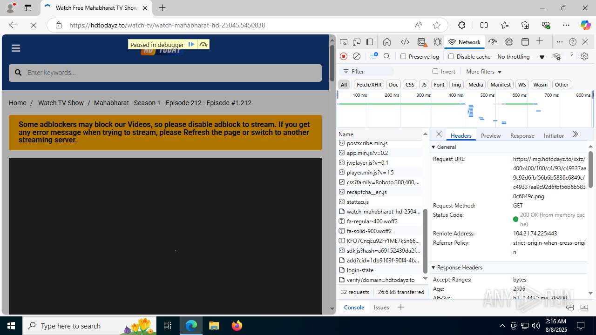The height and width of the screenshot is (335, 596).
Task: Open the Elements tool icon
Action: tap(405, 42)
